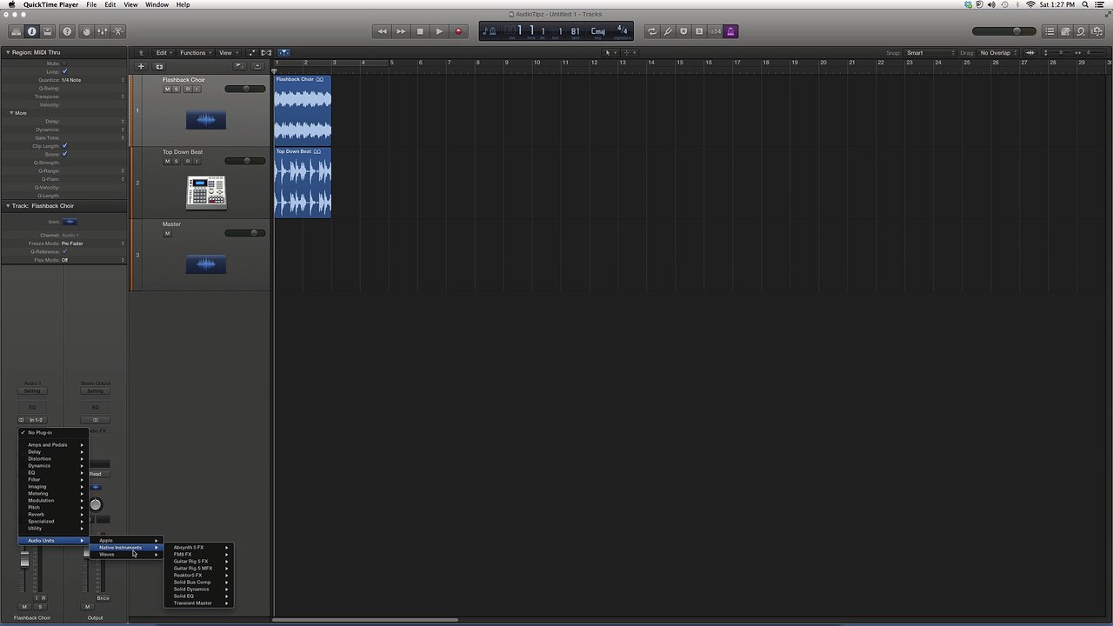Viewport: 1113px width, 626px height.
Task: Click the drum machine icon on Top Down Beat track
Action: click(206, 192)
